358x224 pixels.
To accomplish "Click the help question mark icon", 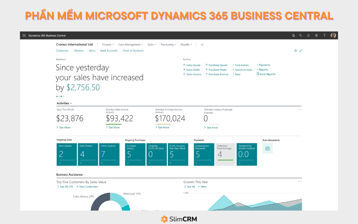I will click(x=324, y=36).
